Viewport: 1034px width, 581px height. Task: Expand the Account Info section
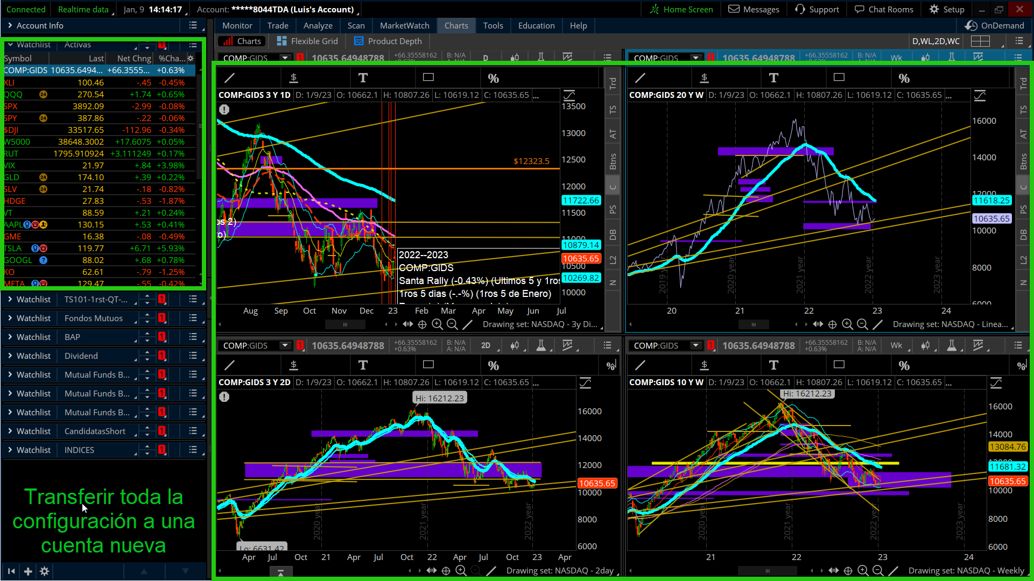[x=10, y=26]
